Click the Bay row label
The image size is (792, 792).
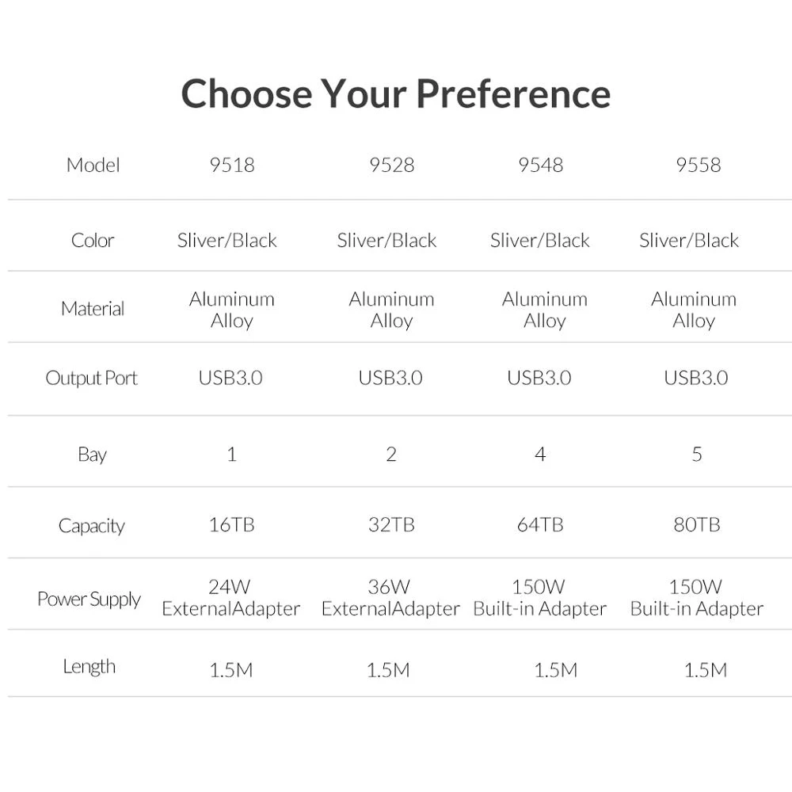pos(92,455)
